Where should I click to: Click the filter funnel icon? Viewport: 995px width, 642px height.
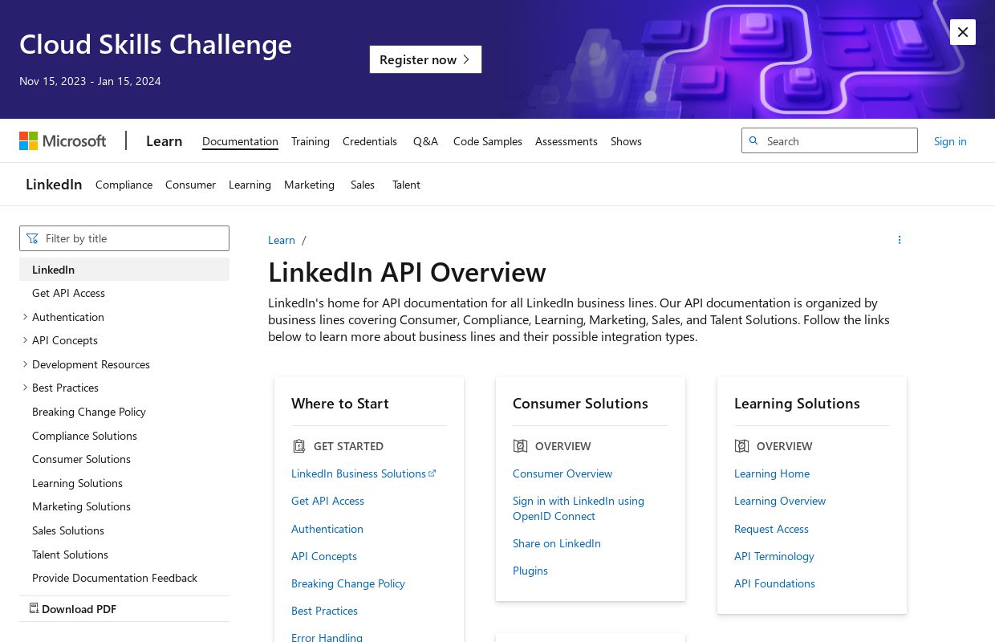(x=32, y=238)
